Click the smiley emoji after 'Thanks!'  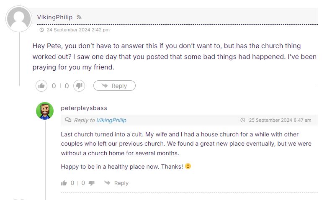188,166
